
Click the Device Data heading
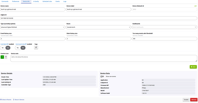[105, 74]
